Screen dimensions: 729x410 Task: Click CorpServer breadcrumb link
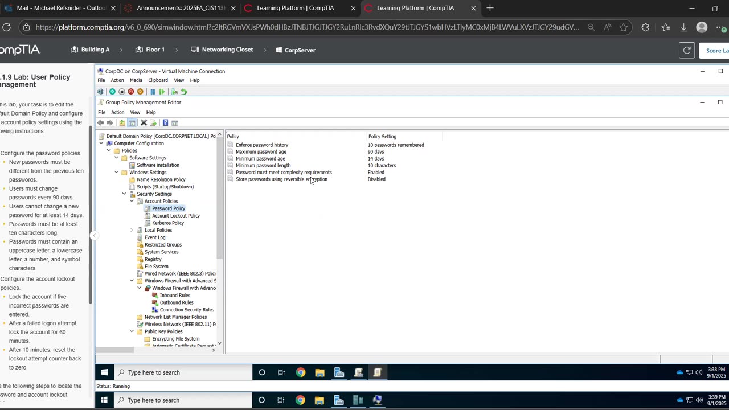[x=296, y=50]
